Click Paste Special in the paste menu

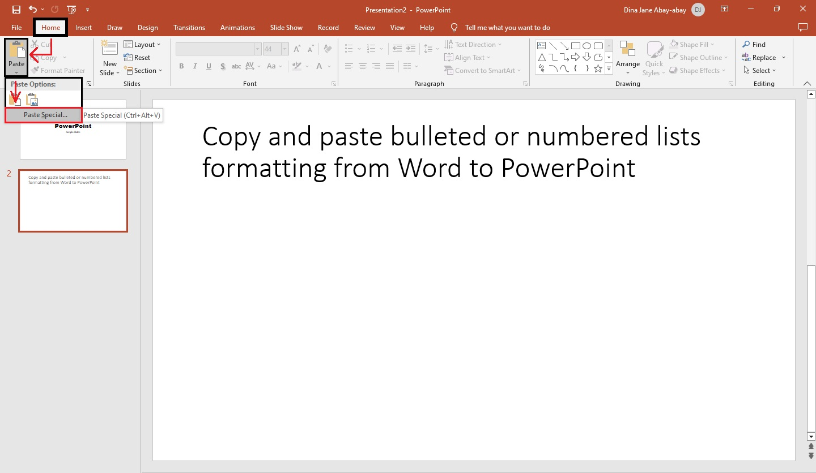[44, 115]
